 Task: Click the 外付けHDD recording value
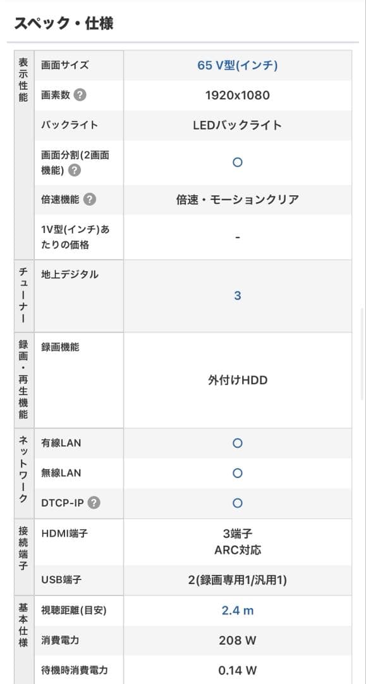[x=236, y=379]
